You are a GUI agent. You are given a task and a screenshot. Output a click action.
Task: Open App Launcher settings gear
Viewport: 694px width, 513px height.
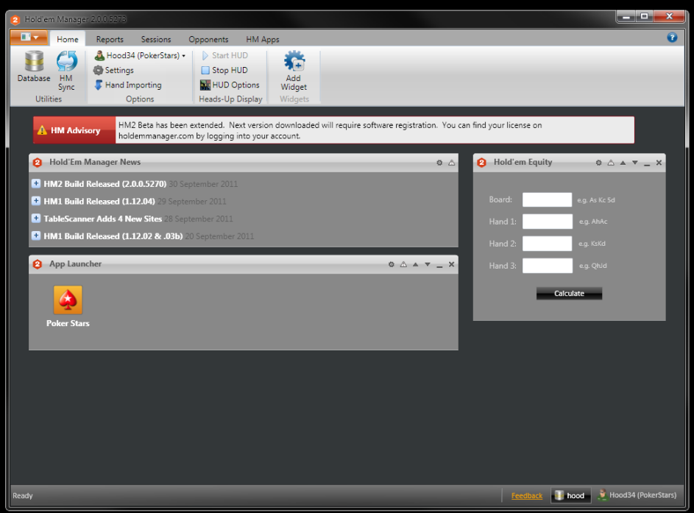click(x=392, y=264)
